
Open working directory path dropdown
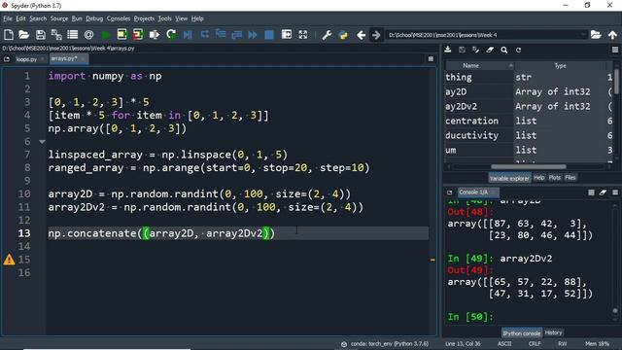[583, 35]
